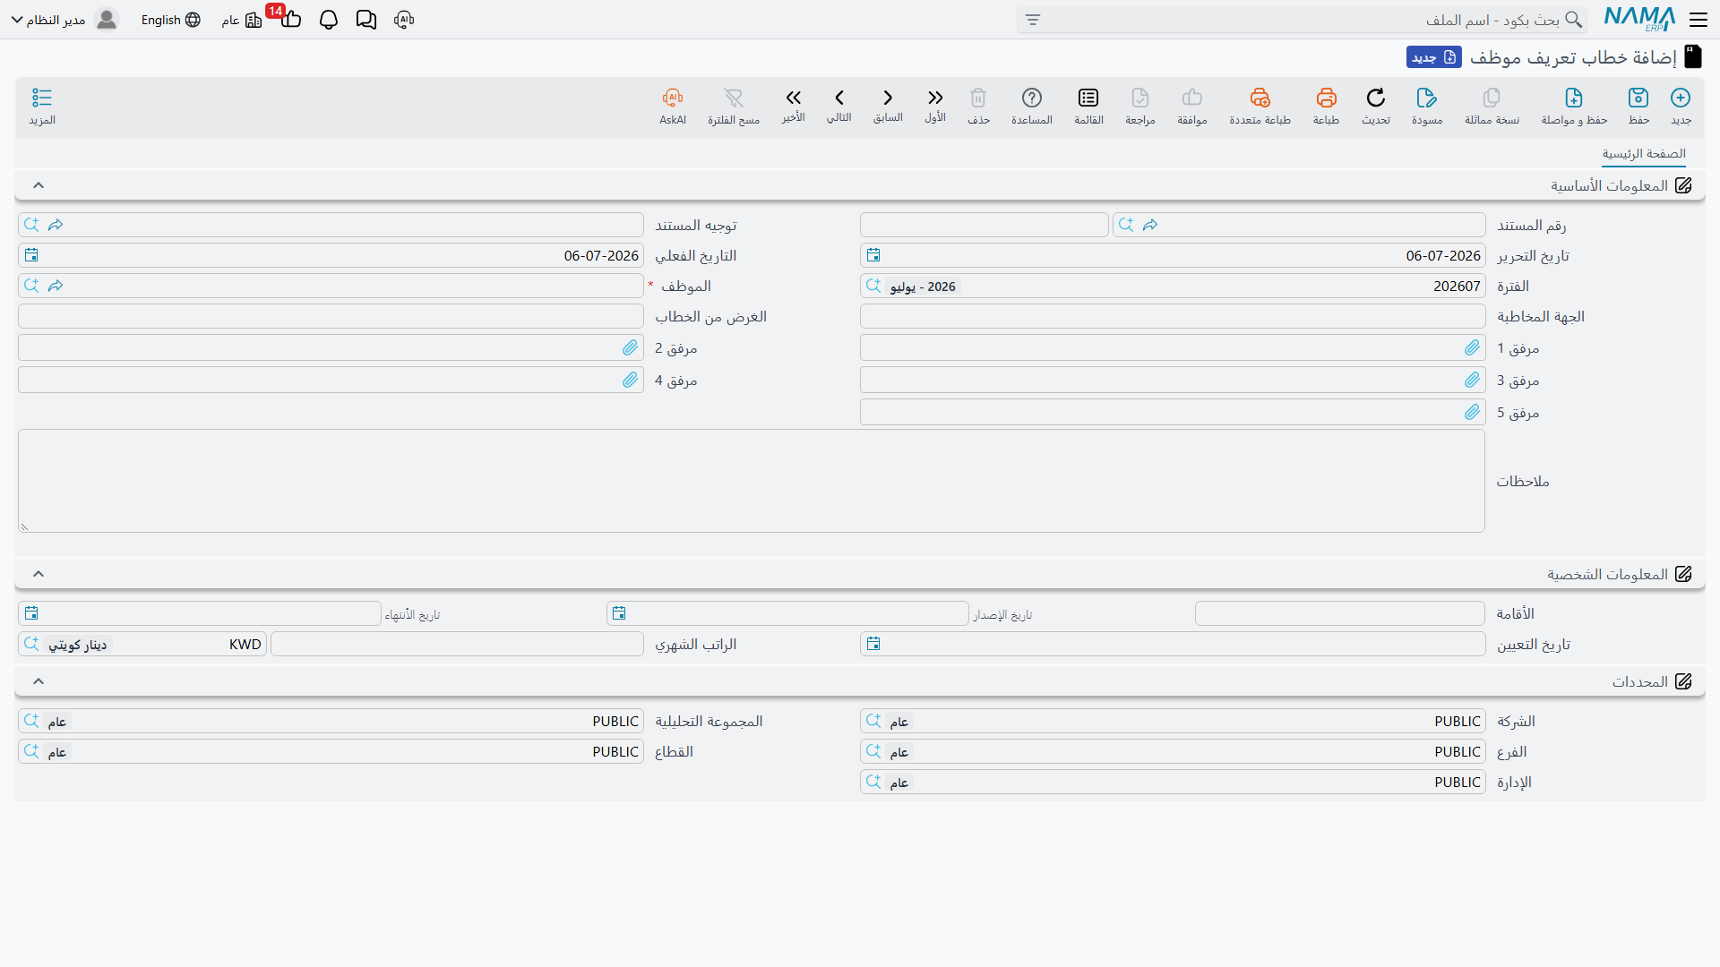Attach a file to مرفق 5

click(1472, 412)
